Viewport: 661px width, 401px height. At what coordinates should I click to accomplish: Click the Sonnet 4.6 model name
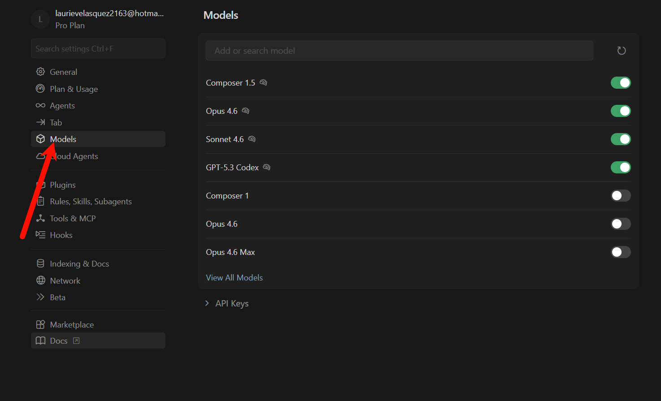point(225,139)
